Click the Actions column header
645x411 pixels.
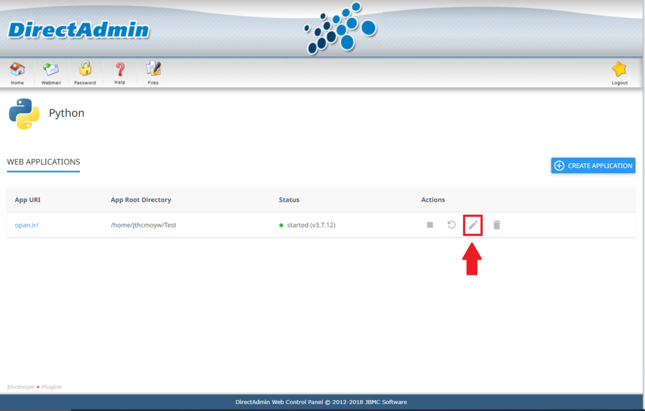433,200
